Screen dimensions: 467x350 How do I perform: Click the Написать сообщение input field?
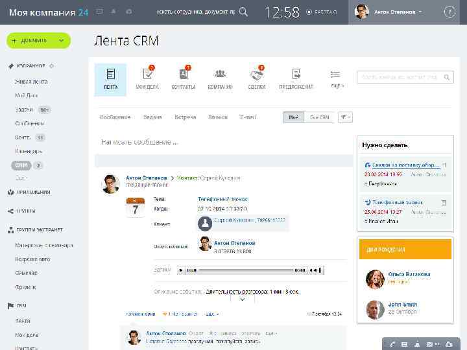223,142
